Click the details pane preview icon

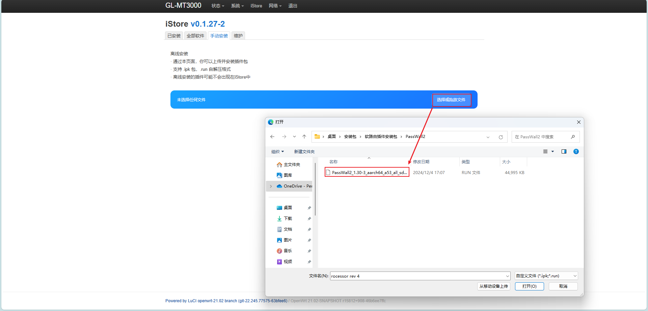coord(564,151)
